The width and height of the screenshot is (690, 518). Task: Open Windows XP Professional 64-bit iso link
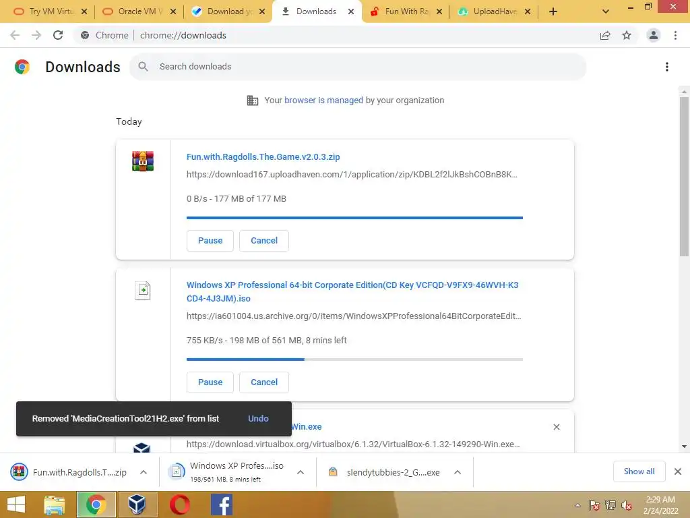click(x=352, y=291)
